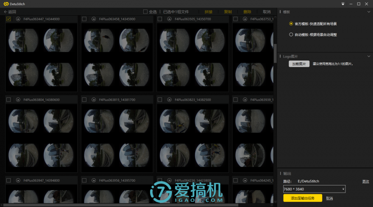
Task: Check the F4Plus063804_14380600 group checkbox
Action: (x=8, y=99)
